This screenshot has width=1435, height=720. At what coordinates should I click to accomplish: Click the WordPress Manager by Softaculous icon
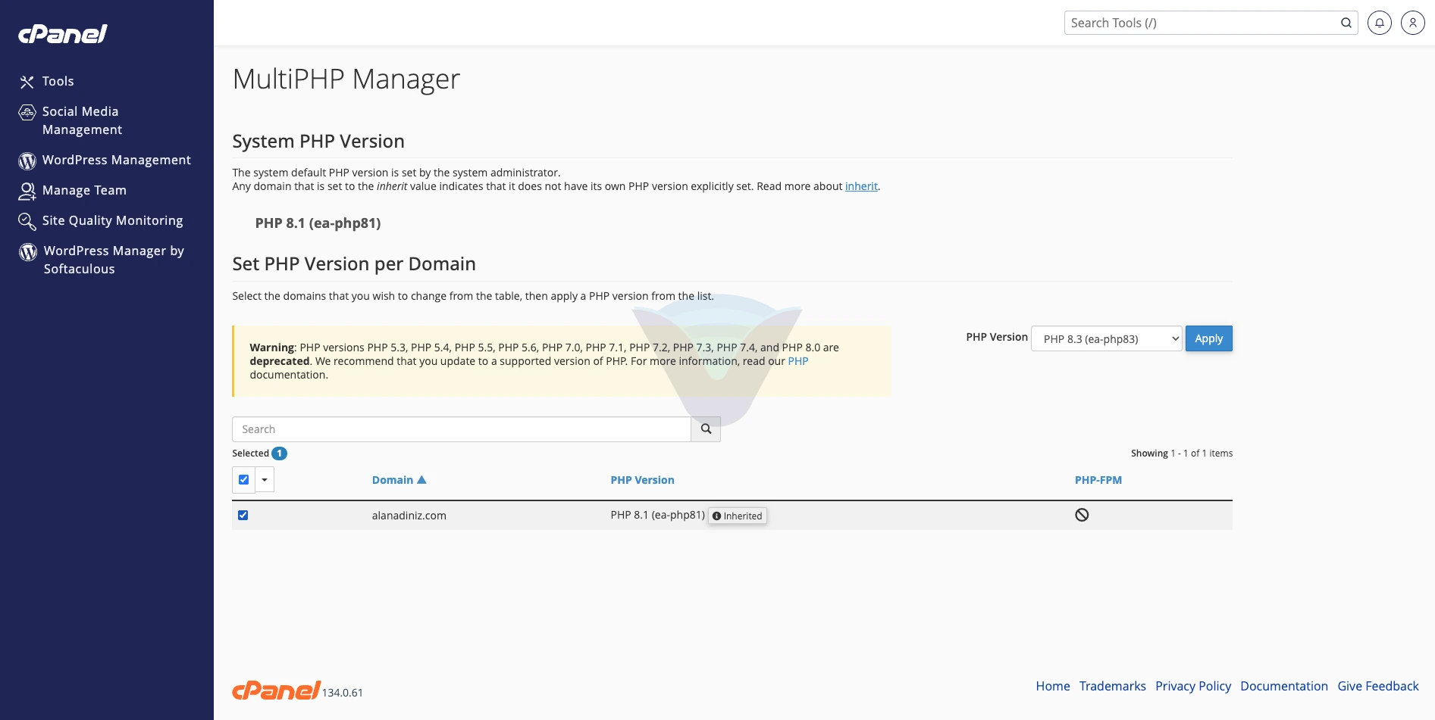[28, 251]
